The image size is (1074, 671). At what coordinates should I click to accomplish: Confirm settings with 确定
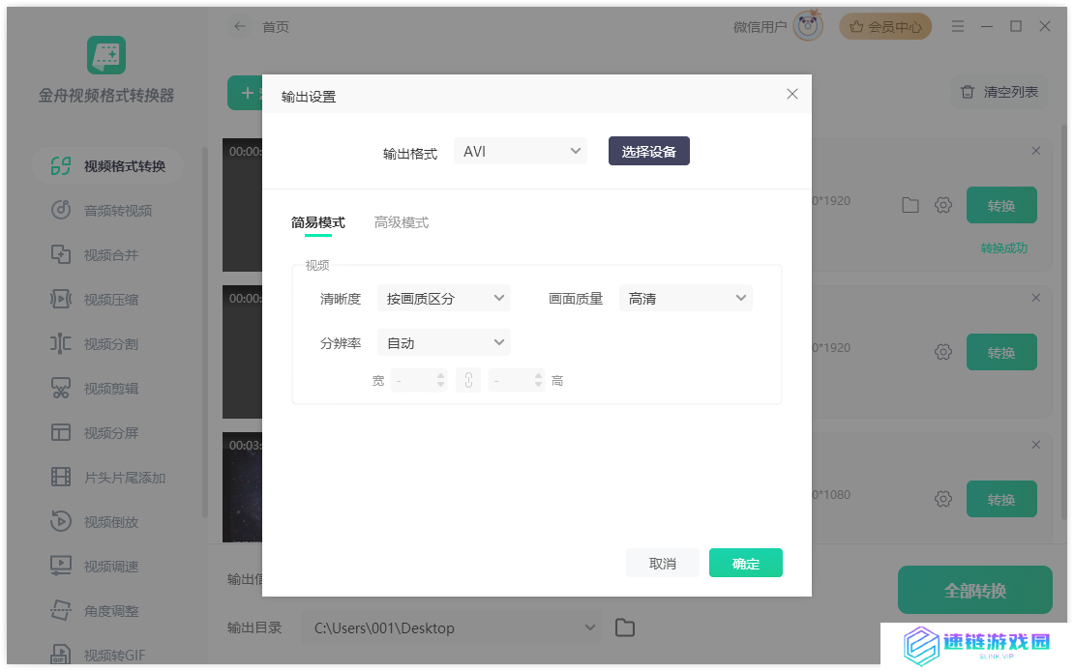745,564
